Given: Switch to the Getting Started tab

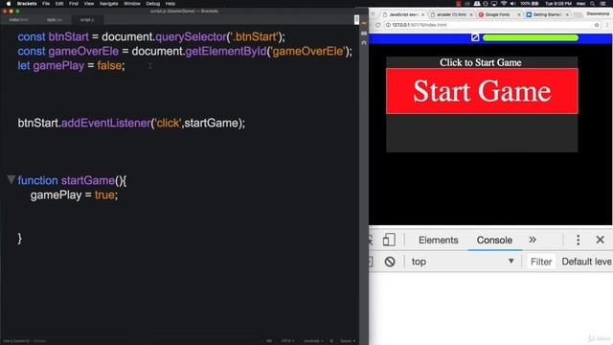Looking at the screenshot, I should coord(546,14).
